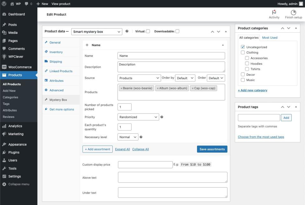Click the Expand All link
305x205 pixels.
coord(122,149)
